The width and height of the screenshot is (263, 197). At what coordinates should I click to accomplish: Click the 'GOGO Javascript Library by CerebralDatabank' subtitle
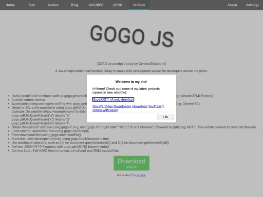(x=131, y=64)
